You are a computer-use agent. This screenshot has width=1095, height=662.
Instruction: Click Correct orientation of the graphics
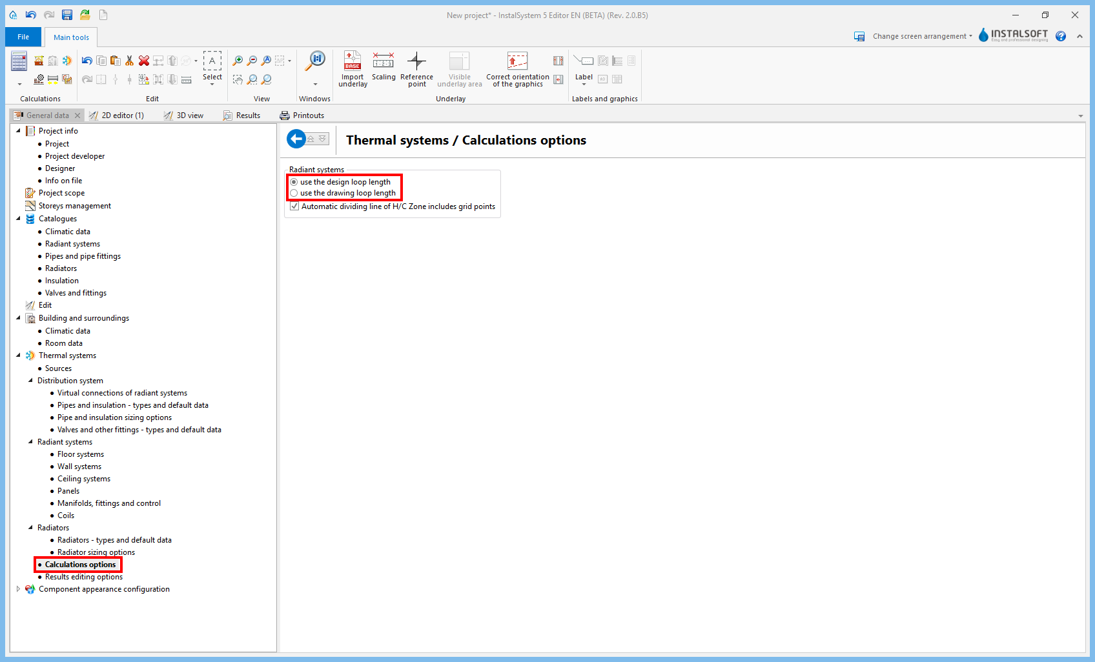(x=517, y=68)
